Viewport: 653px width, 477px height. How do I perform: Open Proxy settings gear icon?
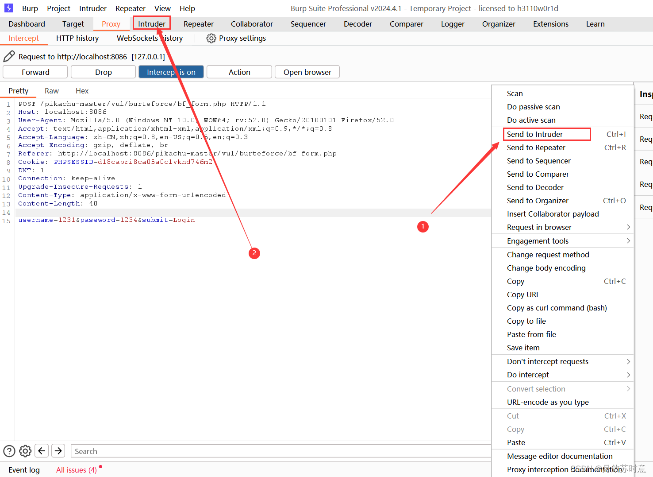(211, 39)
